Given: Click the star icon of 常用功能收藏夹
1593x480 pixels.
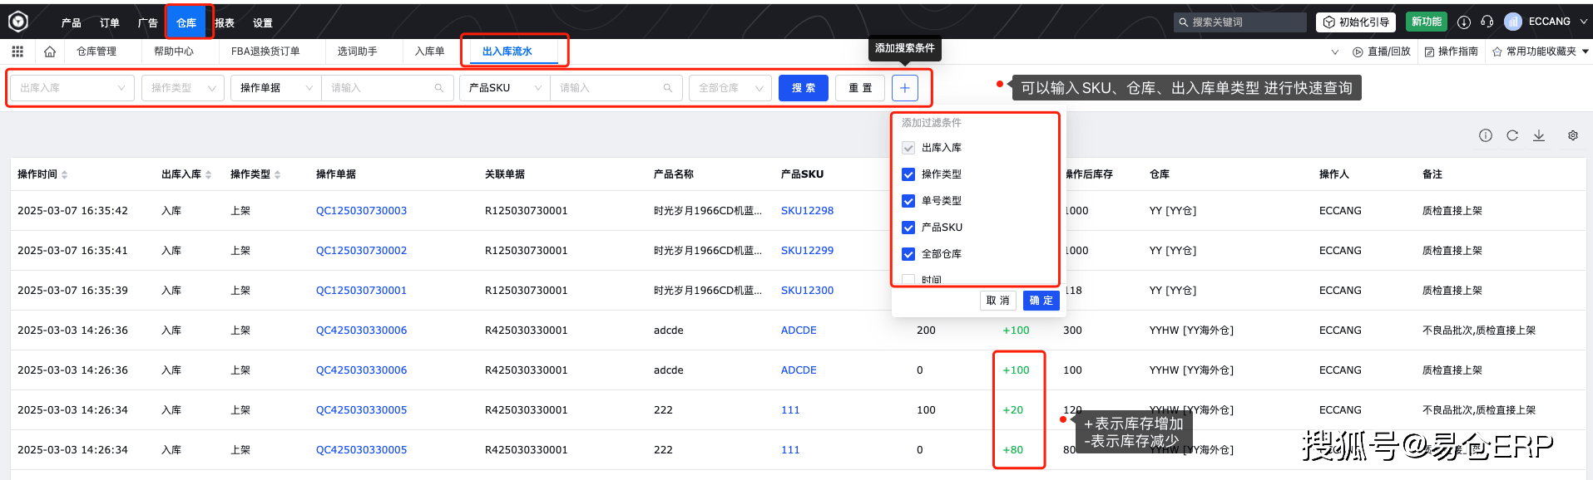Looking at the screenshot, I should [1497, 51].
